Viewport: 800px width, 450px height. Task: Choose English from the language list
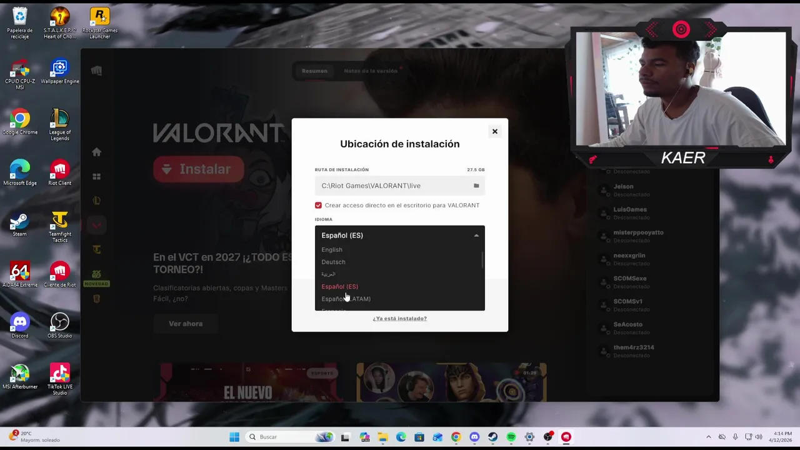point(332,249)
